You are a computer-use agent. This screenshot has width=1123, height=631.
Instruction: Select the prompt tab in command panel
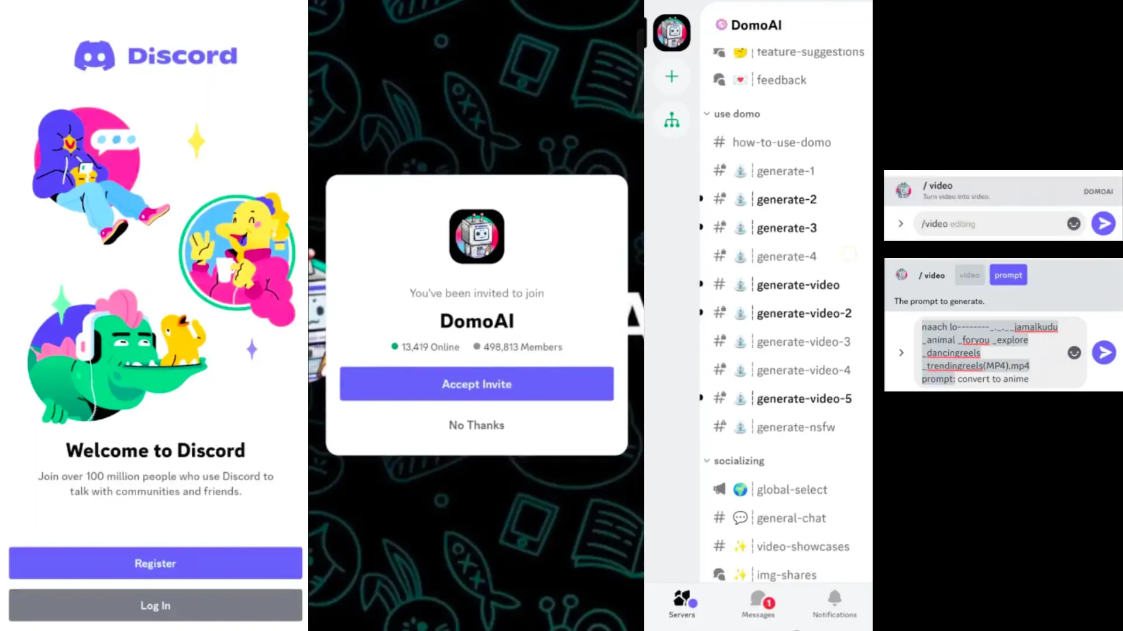[1008, 275]
